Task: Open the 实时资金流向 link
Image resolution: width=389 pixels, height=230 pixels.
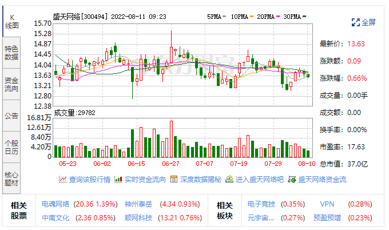Action: point(145,180)
